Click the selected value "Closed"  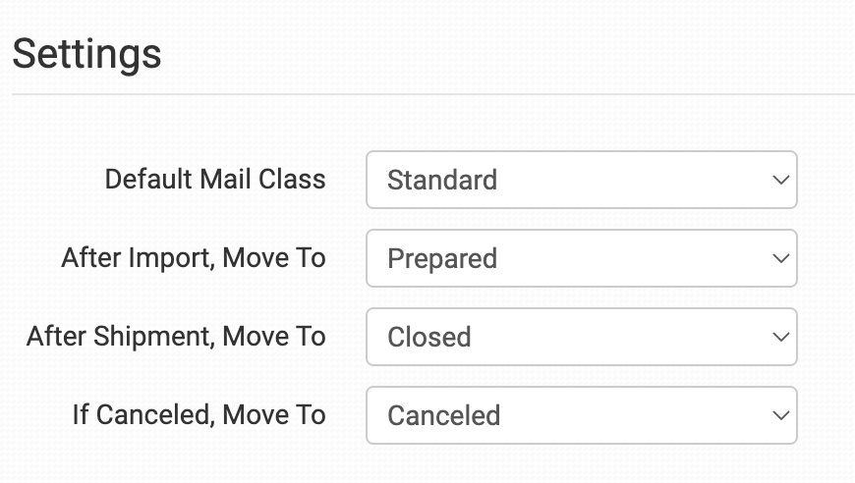click(x=429, y=338)
